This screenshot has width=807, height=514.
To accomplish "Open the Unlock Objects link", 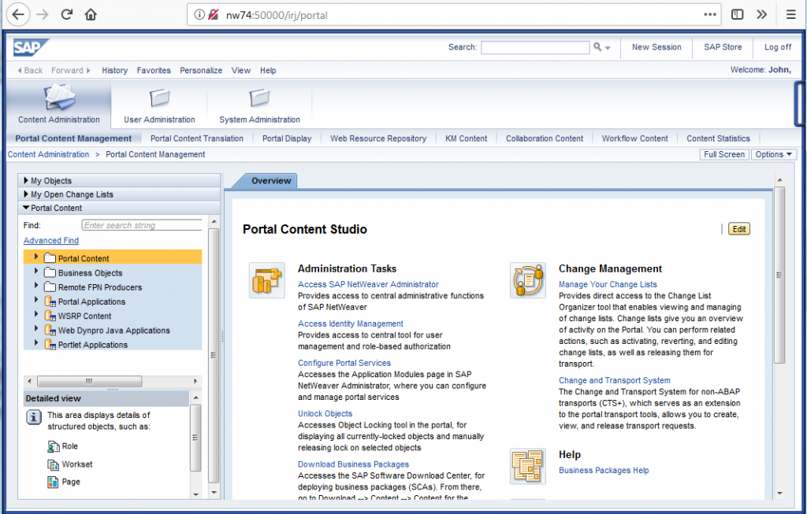I will point(325,414).
